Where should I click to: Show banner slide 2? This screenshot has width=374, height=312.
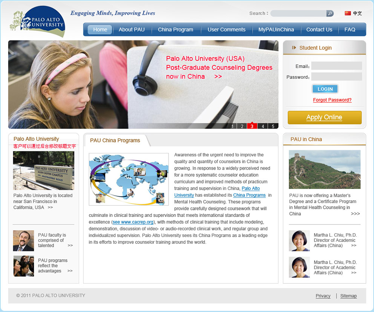click(x=242, y=126)
